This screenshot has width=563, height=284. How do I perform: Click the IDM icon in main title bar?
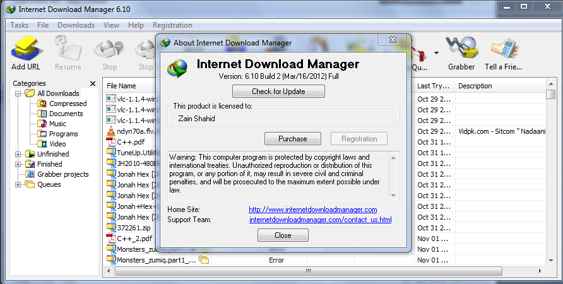[11, 9]
